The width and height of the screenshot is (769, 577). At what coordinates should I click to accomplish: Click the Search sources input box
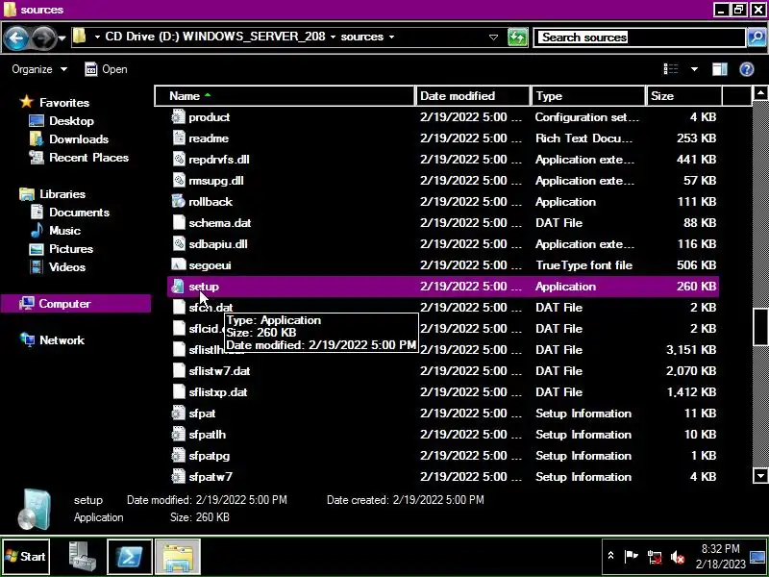[x=639, y=38]
